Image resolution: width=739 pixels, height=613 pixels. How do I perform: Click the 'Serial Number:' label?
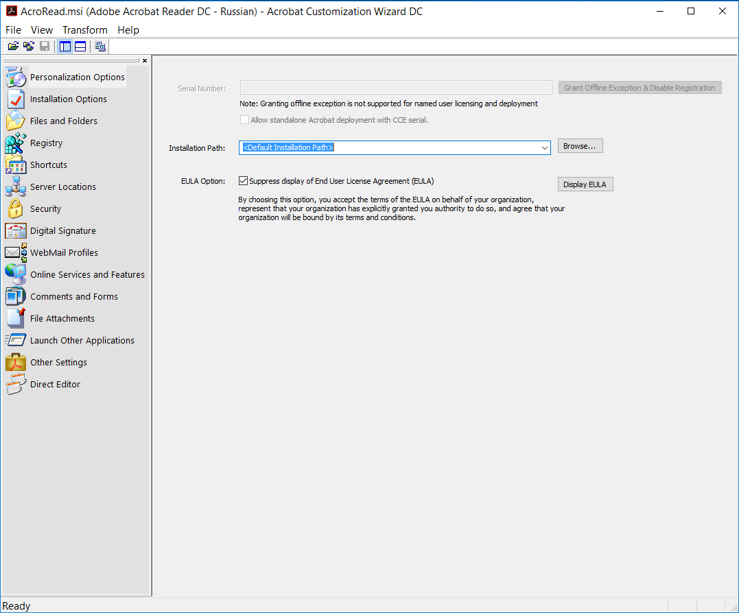click(202, 88)
